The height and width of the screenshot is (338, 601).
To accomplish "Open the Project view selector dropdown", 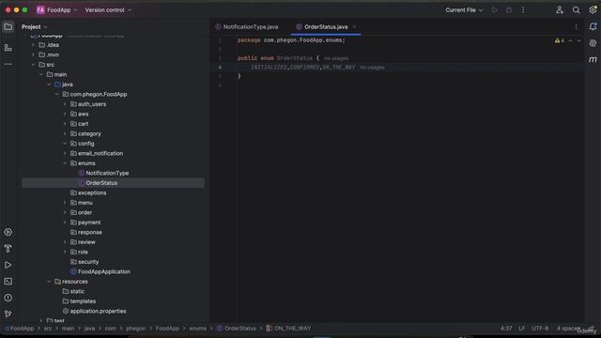I will (x=34, y=27).
